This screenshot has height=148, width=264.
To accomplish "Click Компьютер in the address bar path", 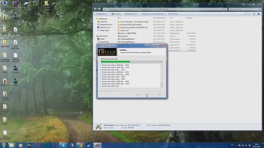I will coord(113,9).
